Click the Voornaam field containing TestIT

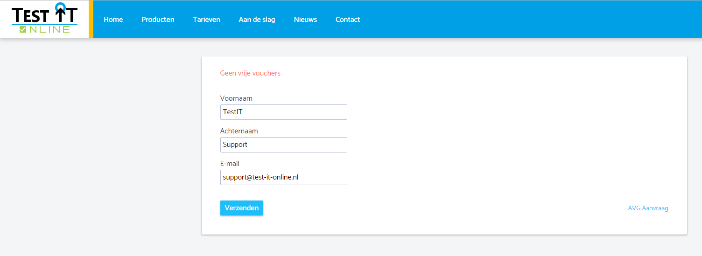284,112
